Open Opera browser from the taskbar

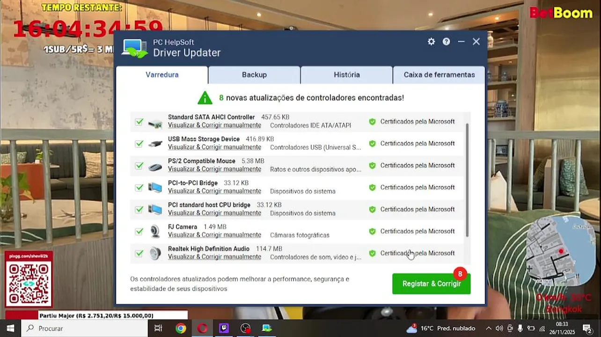(x=202, y=328)
